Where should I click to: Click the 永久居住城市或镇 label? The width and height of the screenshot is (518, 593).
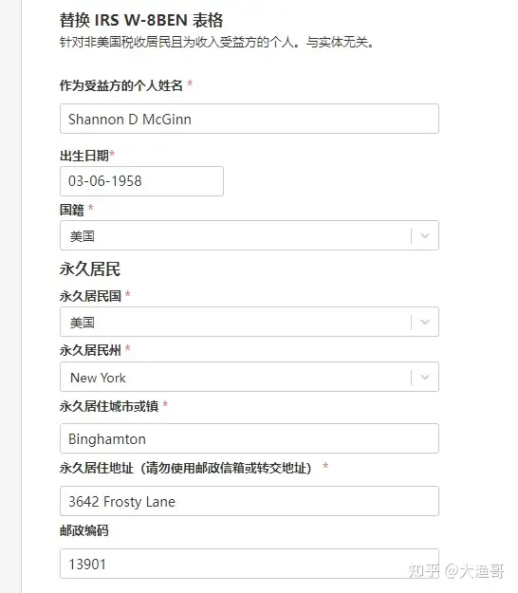coord(108,406)
